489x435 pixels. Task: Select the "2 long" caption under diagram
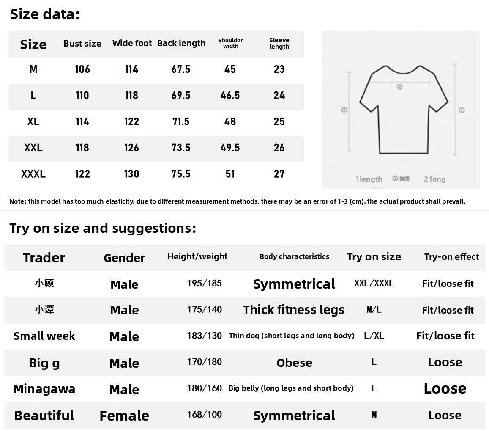tap(434, 179)
